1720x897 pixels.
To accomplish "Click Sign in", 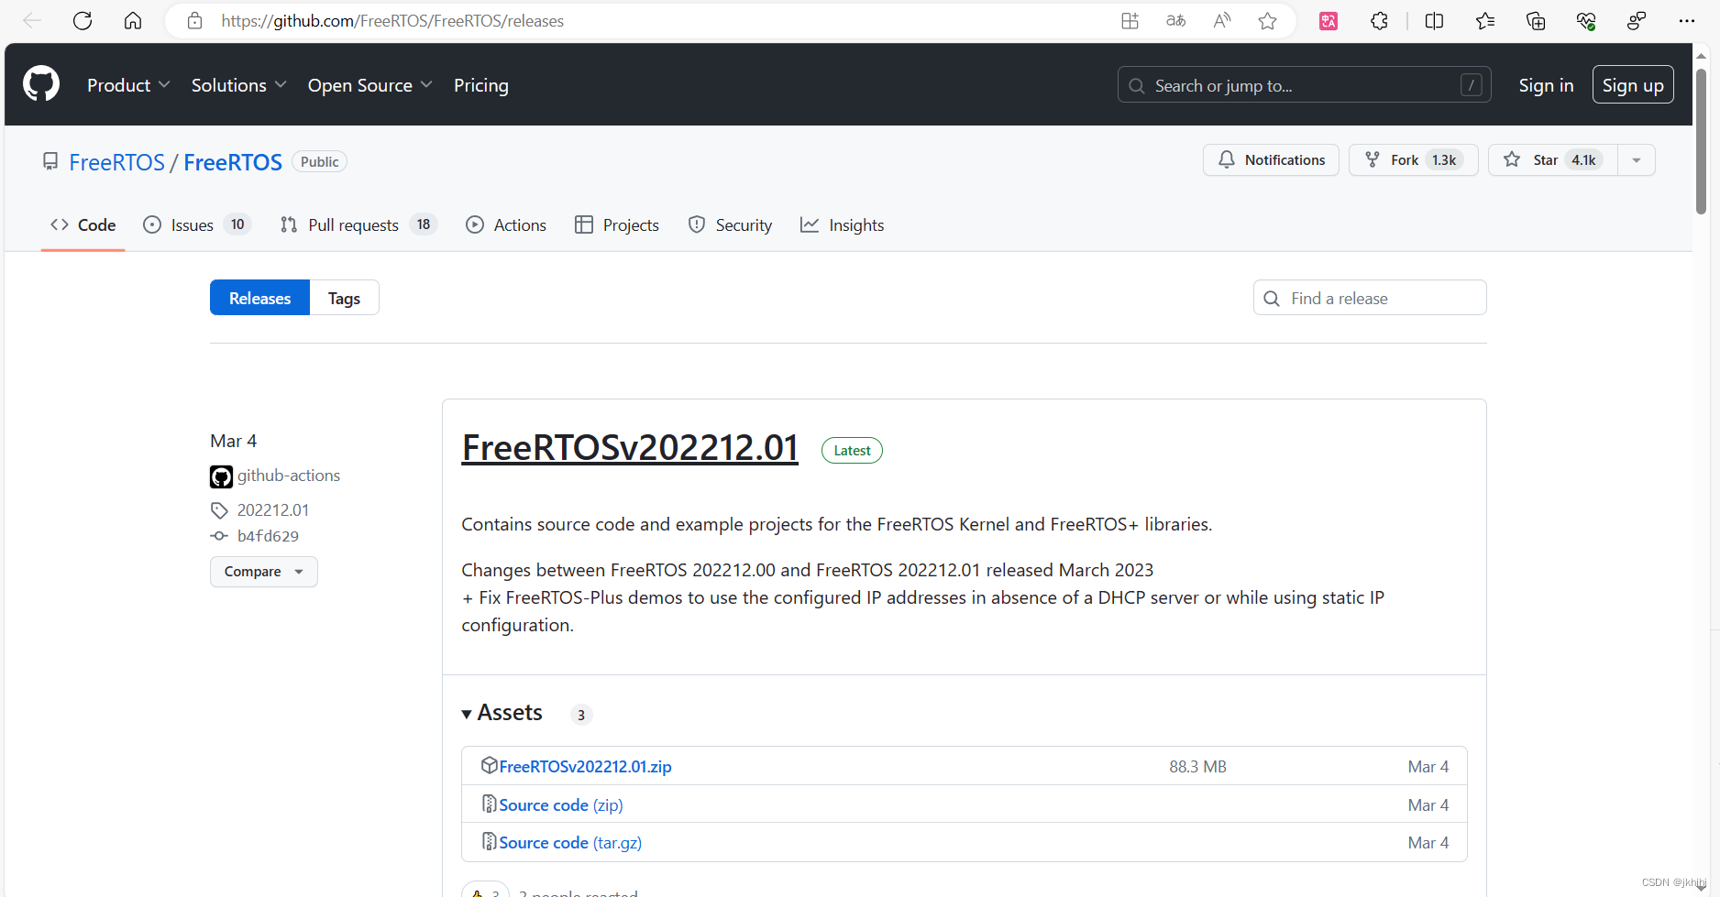I will [1546, 85].
